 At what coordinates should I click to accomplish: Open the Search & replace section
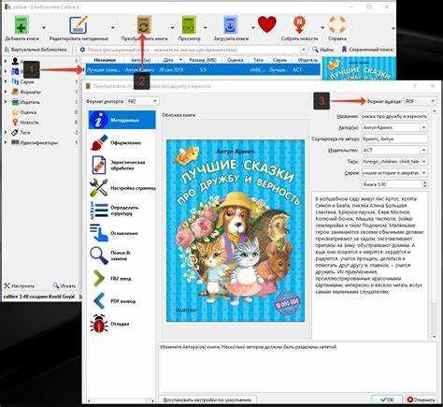click(x=121, y=255)
